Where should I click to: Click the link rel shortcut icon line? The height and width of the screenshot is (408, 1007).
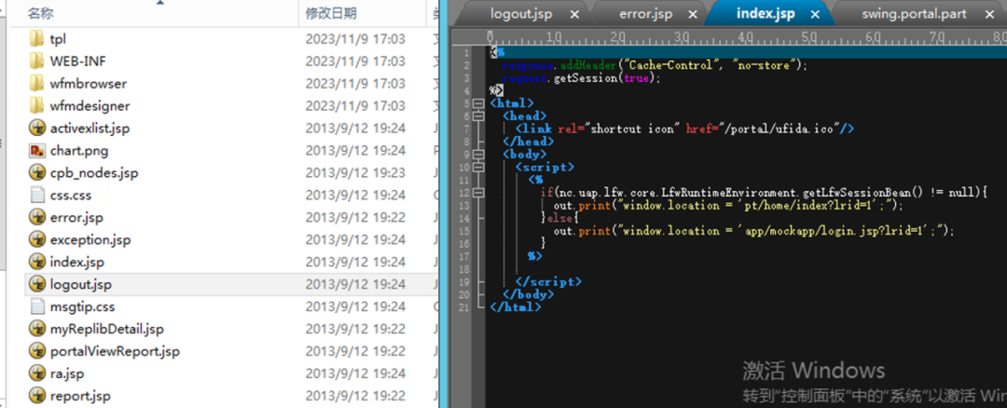click(x=684, y=129)
